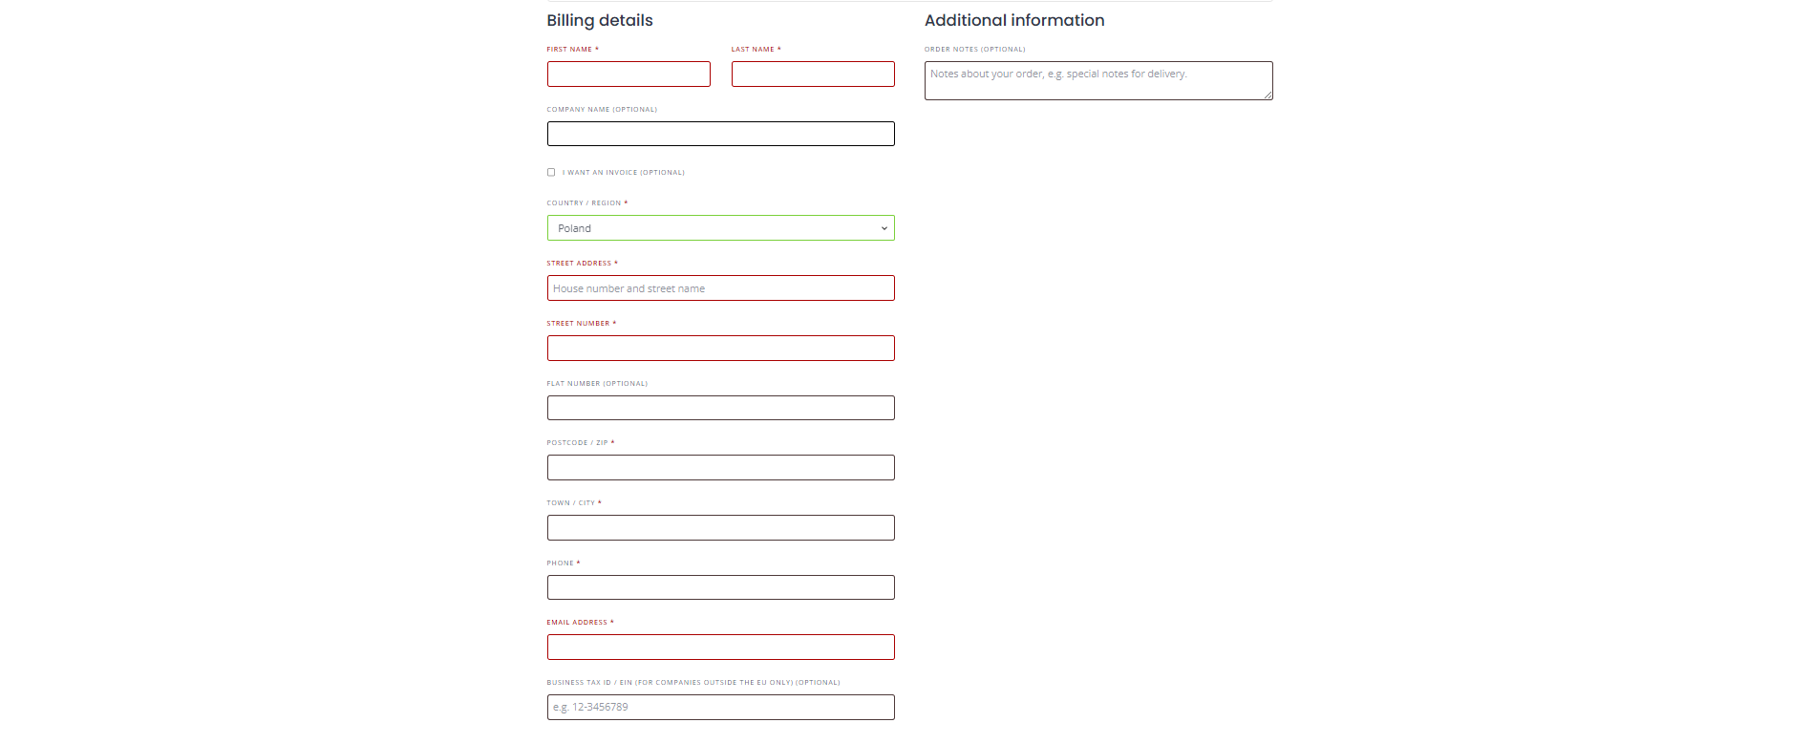The width and height of the screenshot is (1811, 744).
Task: Focus the Street Number input
Action: (x=720, y=349)
